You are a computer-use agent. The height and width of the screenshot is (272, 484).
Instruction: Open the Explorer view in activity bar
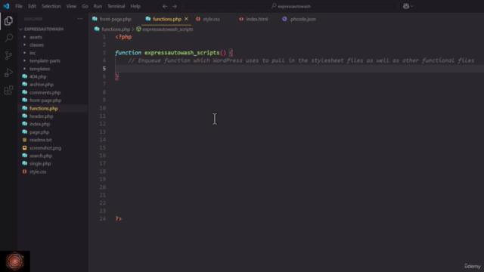pyautogui.click(x=8, y=20)
